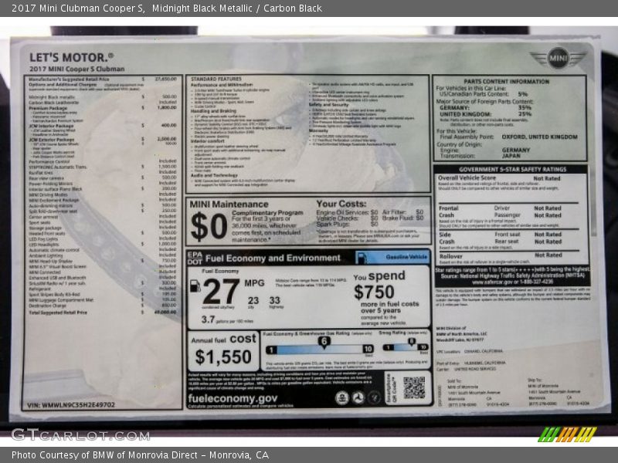
Task: Click the QR code on the fuel label
Action: [x=414, y=387]
